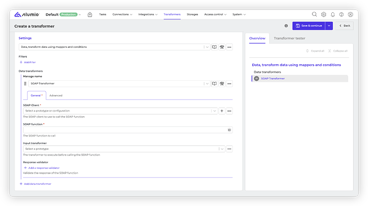Open the settings gear icon
This screenshot has width=368, height=206.
[x=323, y=14]
